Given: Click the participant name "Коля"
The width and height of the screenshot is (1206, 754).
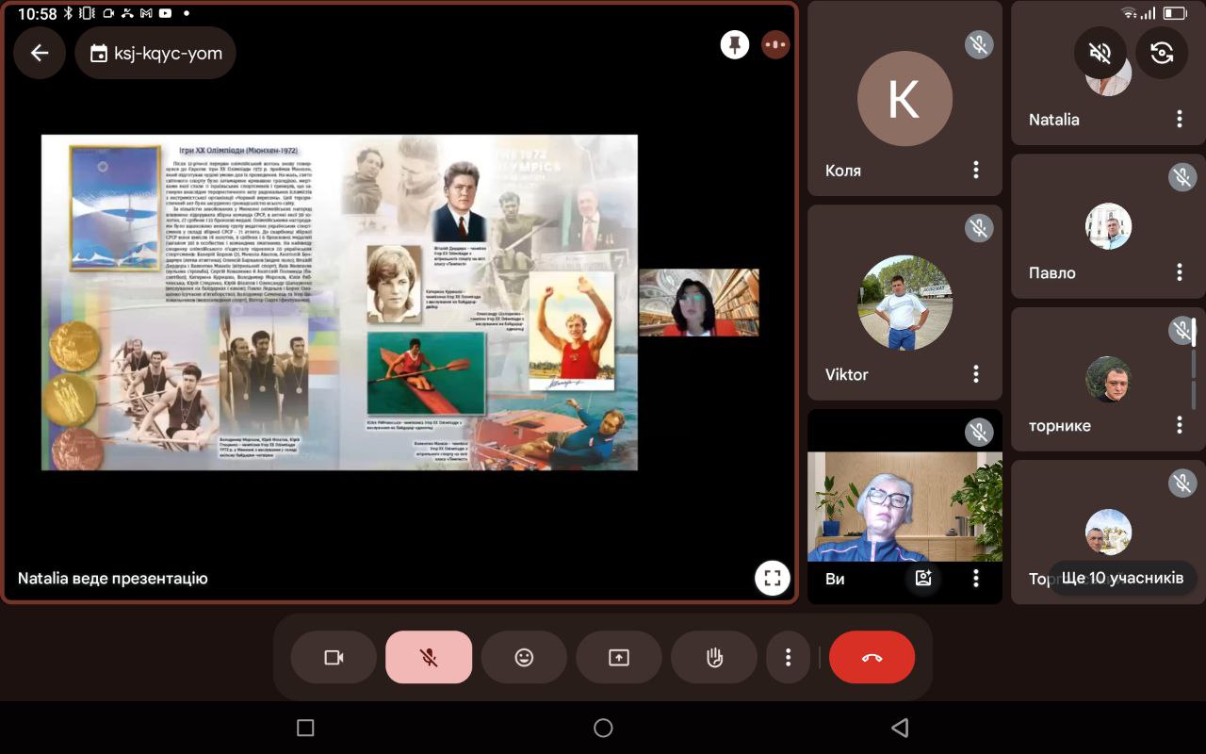Looking at the screenshot, I should click(843, 171).
